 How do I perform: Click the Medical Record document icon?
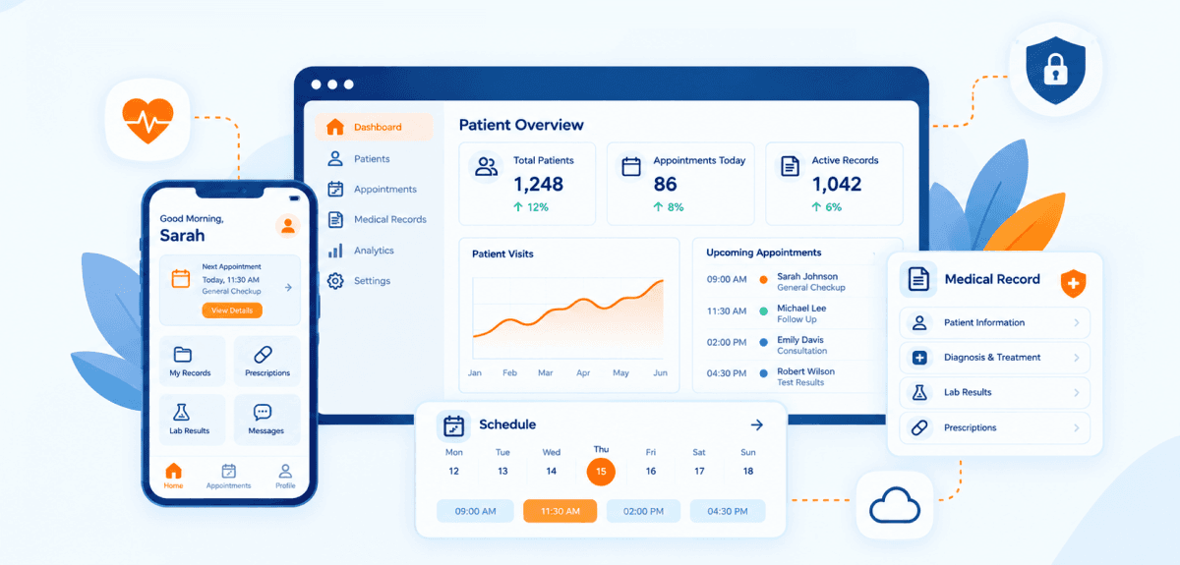click(x=918, y=279)
